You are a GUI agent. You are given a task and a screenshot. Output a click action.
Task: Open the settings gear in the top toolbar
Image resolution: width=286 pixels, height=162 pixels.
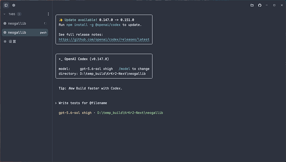[14, 5]
